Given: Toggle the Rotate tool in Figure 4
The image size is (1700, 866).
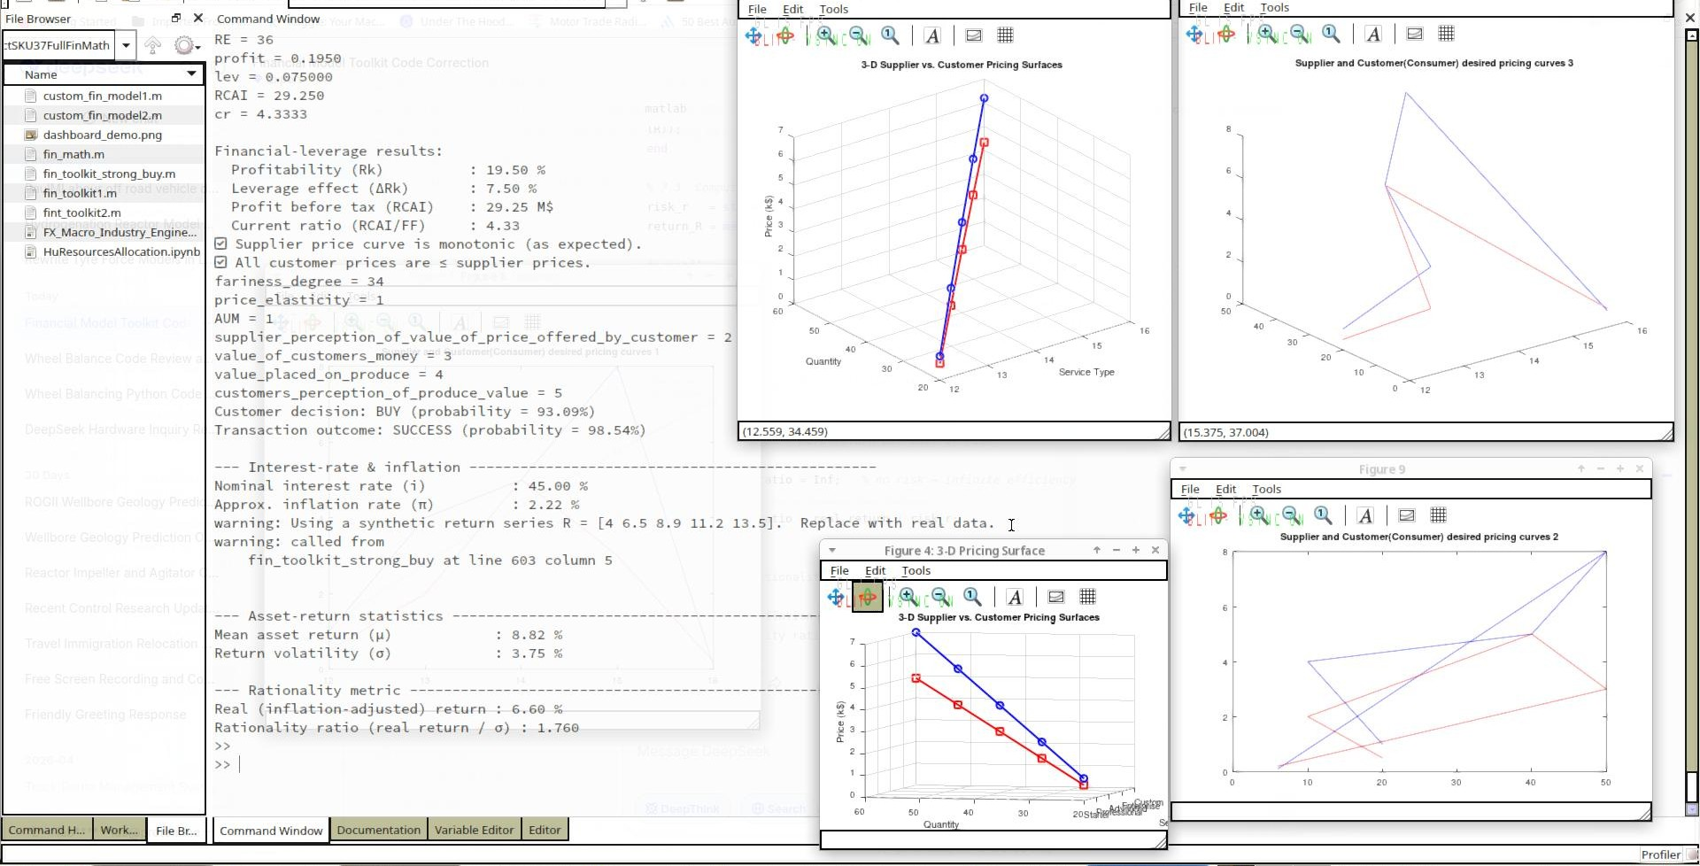Looking at the screenshot, I should click(x=868, y=598).
